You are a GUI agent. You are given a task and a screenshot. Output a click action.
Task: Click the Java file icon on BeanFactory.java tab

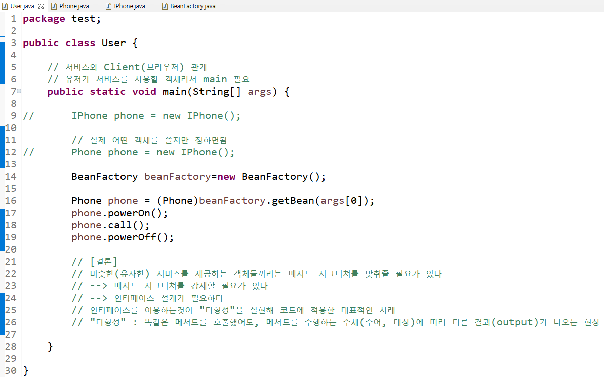(x=165, y=6)
